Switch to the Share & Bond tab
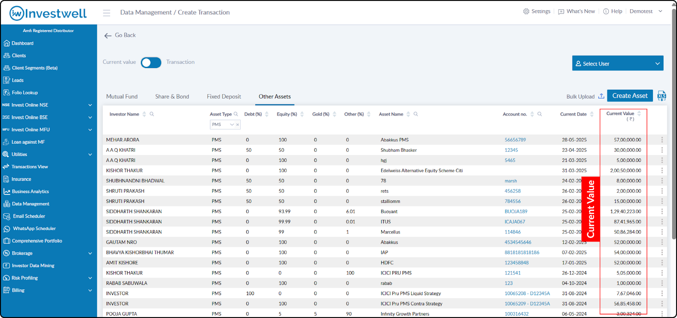 point(172,97)
